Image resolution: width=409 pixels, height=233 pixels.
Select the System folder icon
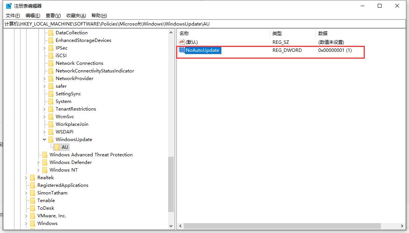(51, 101)
